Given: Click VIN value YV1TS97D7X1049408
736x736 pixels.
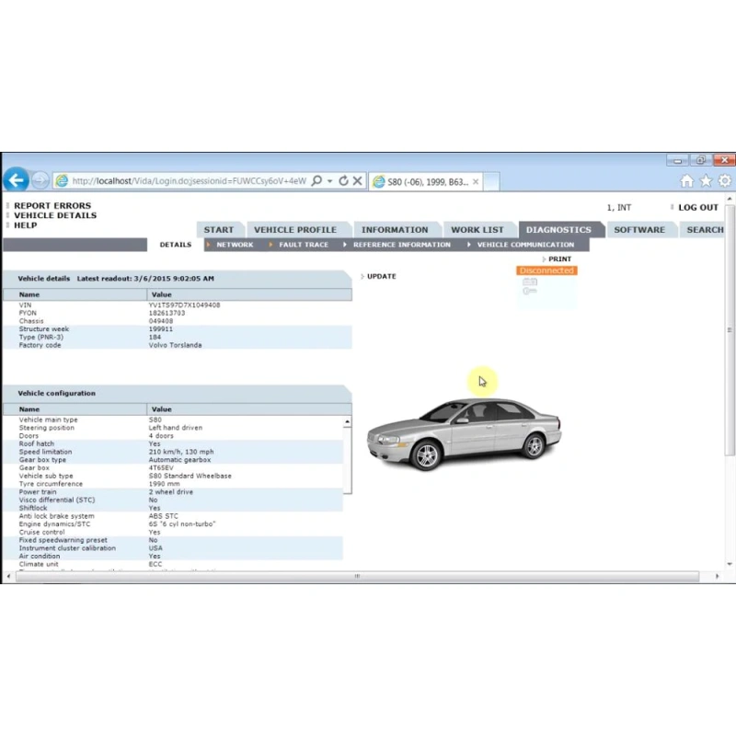Looking at the screenshot, I should click(x=184, y=305).
